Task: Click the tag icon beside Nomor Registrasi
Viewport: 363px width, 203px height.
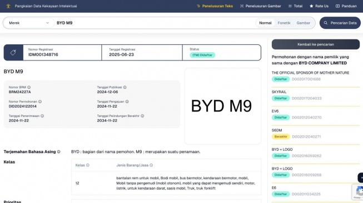Action: pos(13,53)
